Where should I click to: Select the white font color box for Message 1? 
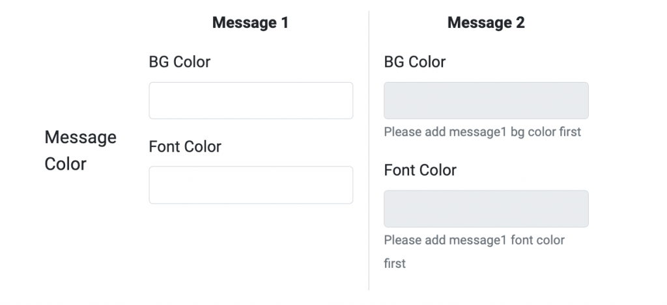point(251,185)
